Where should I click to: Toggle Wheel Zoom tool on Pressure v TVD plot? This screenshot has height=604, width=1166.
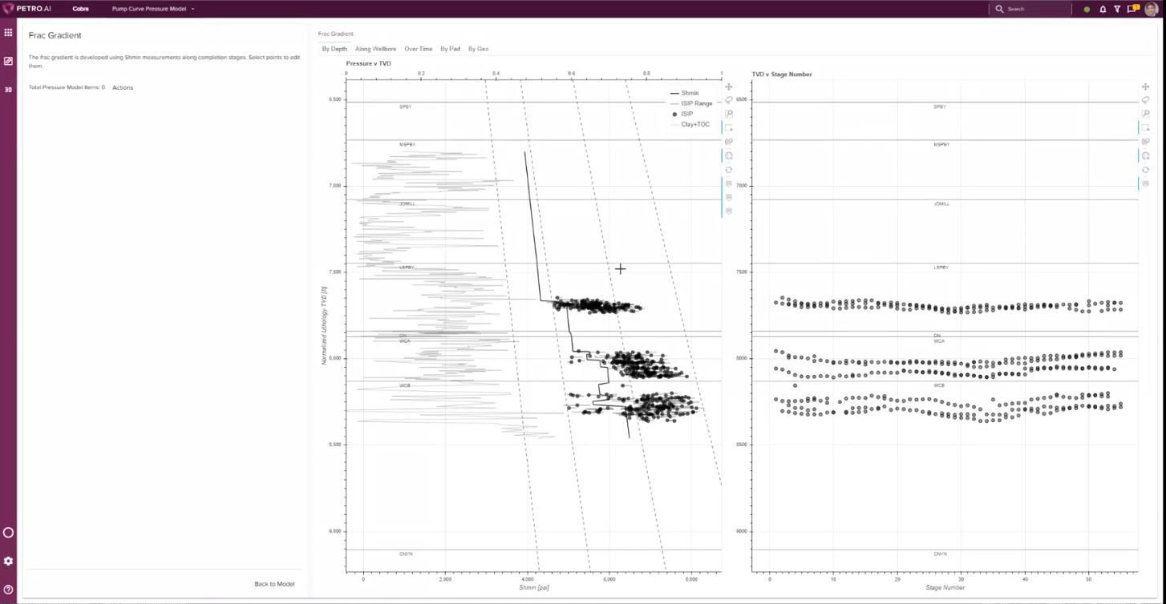pos(729,142)
